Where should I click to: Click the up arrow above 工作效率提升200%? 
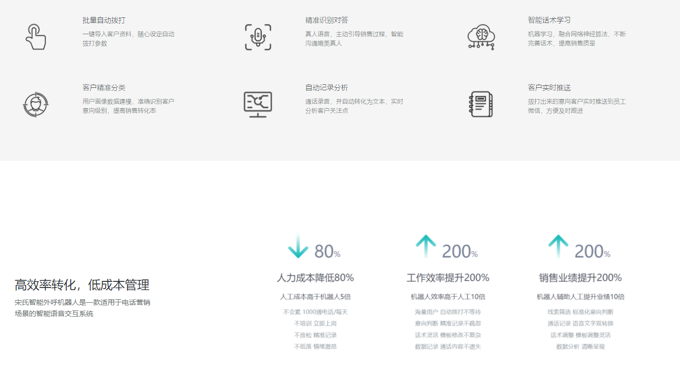(425, 246)
